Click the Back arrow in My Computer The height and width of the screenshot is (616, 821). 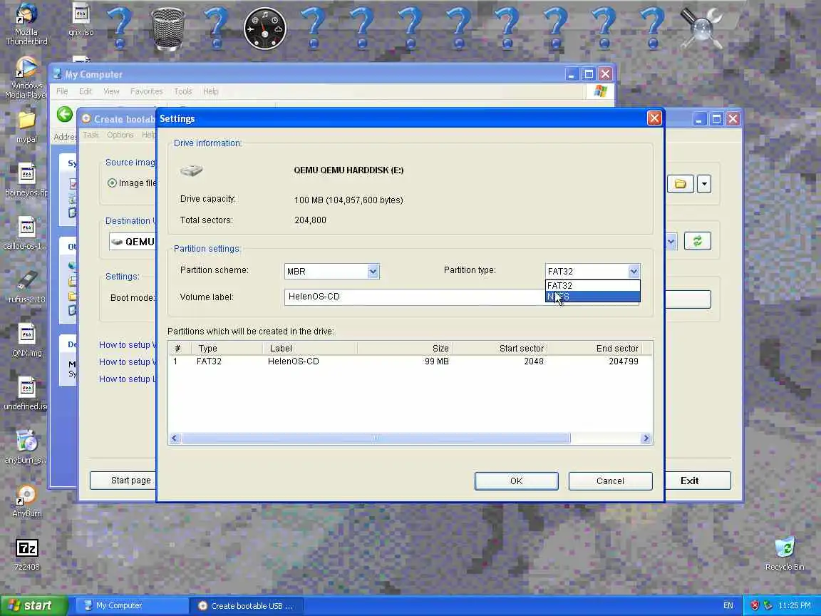point(64,114)
